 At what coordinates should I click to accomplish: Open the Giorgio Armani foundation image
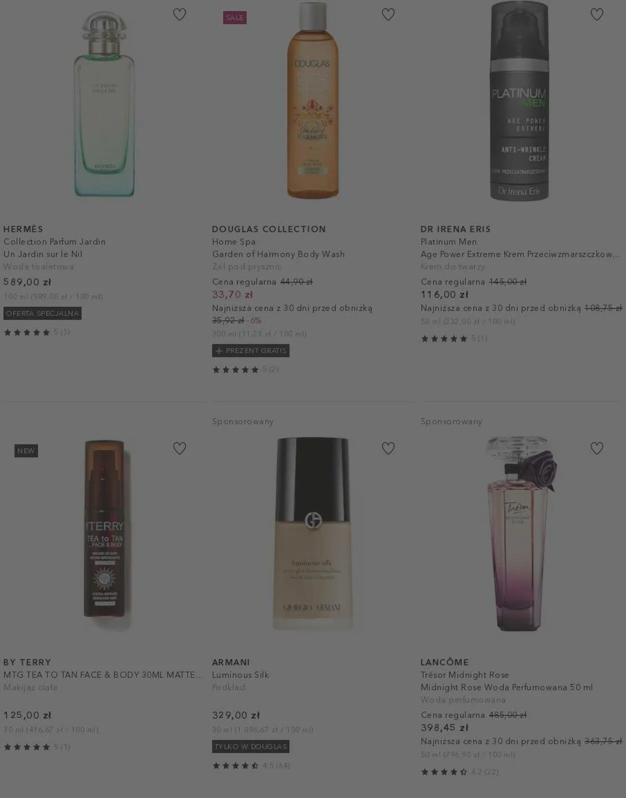pyautogui.click(x=312, y=534)
